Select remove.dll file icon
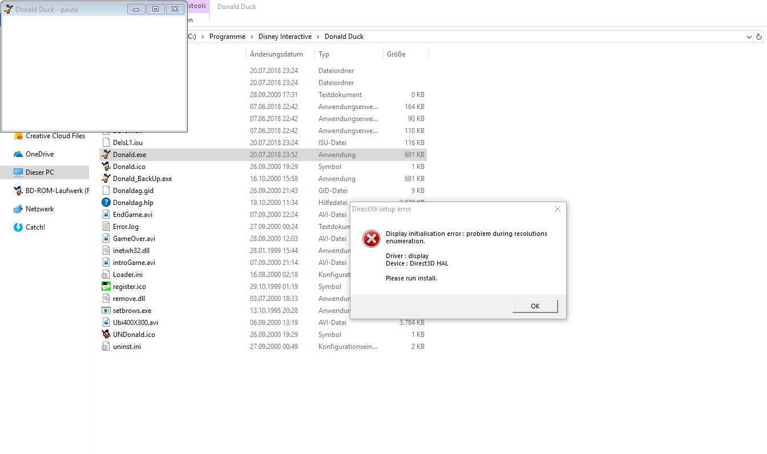Screen dimensions: 767x454 pyautogui.click(x=106, y=299)
